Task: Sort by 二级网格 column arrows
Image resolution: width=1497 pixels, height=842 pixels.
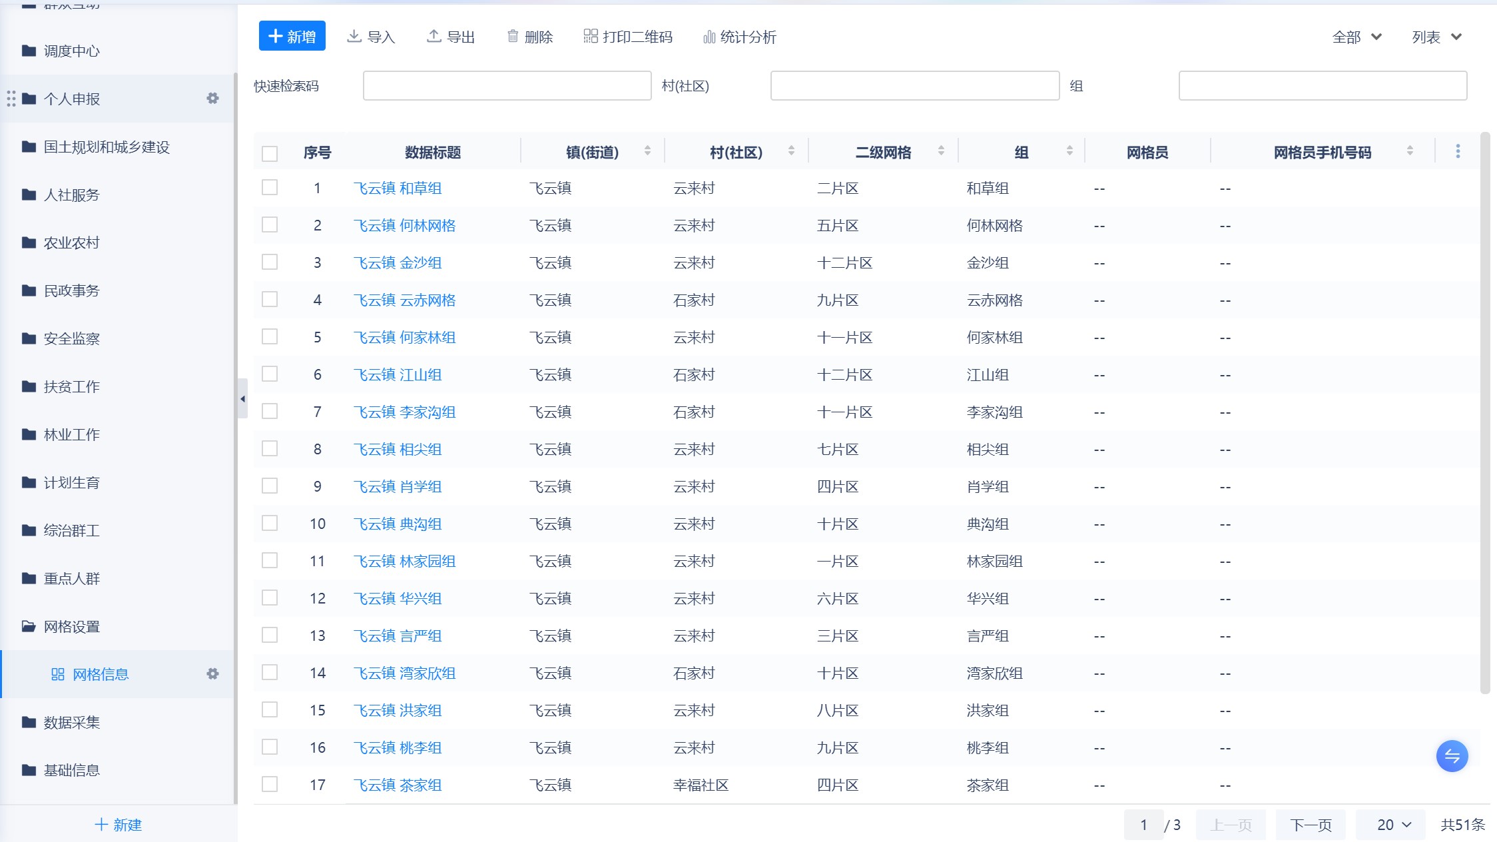Action: click(x=941, y=151)
